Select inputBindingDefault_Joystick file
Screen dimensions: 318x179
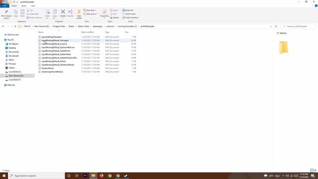click(54, 44)
